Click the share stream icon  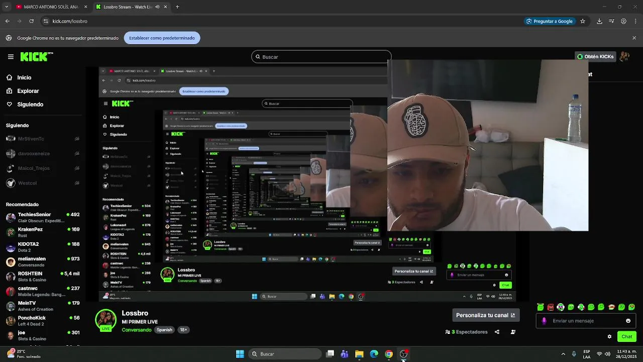tap(497, 332)
